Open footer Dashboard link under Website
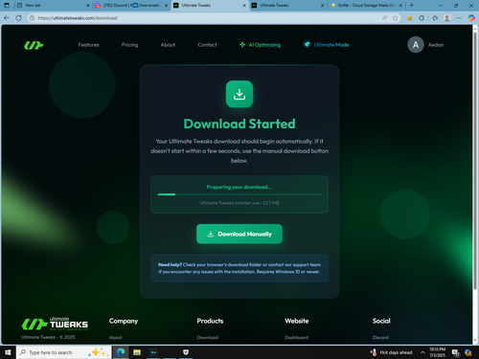 click(x=296, y=337)
